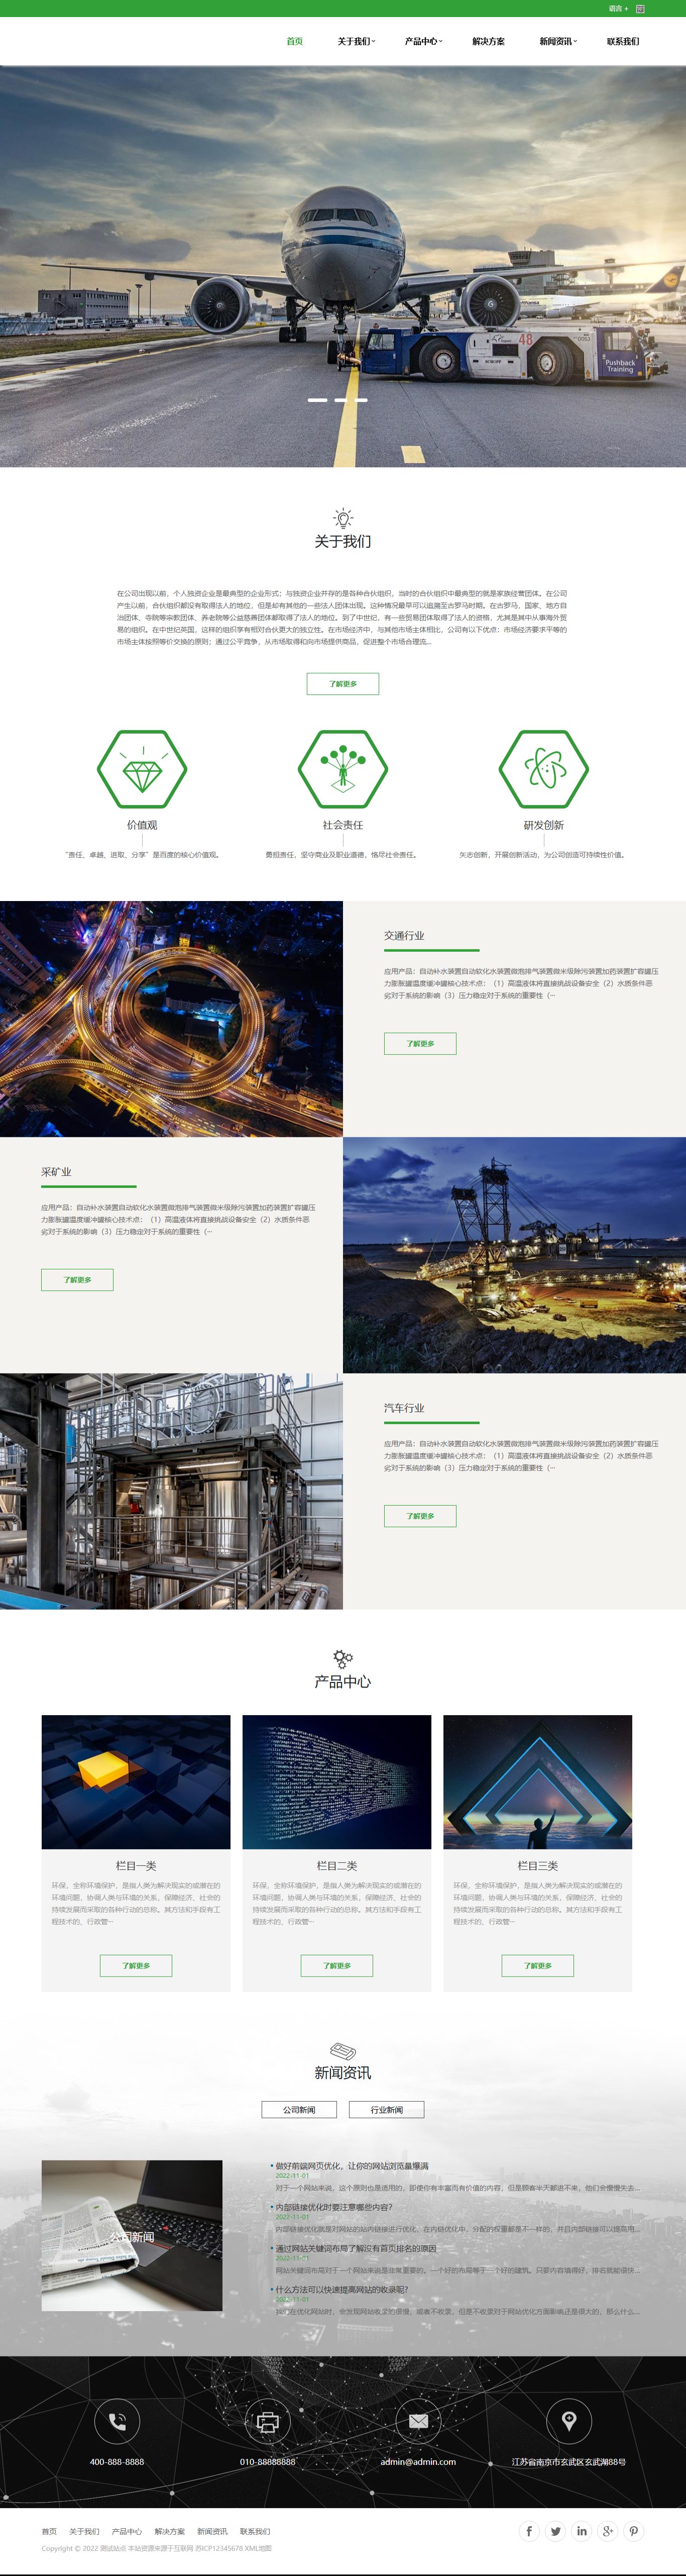Click 了解更多 under the 关于我们 text

(x=342, y=684)
